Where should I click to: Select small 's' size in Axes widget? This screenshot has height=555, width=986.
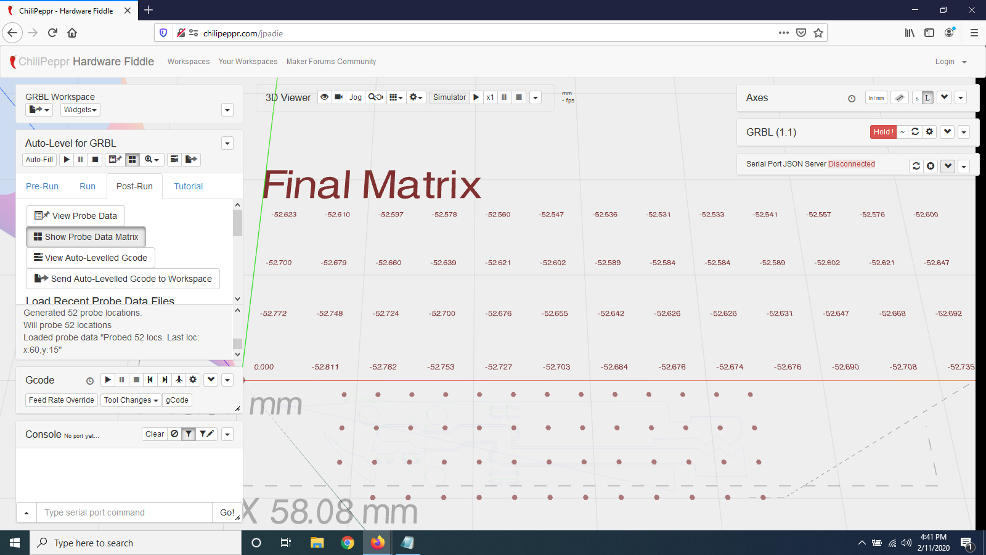[917, 97]
